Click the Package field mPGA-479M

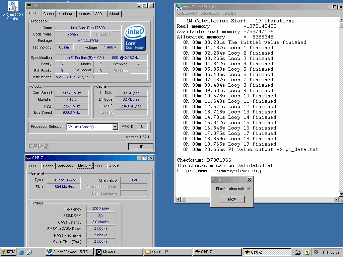point(88,41)
